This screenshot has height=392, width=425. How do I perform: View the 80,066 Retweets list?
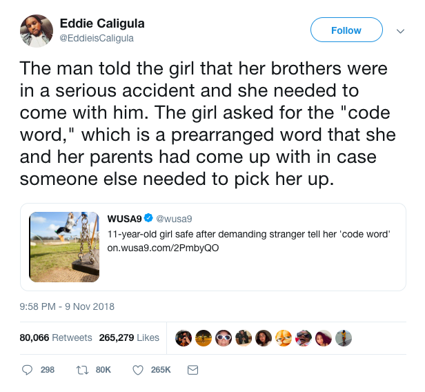coord(56,337)
